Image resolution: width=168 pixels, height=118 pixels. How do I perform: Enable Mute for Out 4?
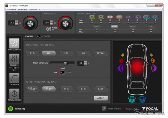click(119, 23)
